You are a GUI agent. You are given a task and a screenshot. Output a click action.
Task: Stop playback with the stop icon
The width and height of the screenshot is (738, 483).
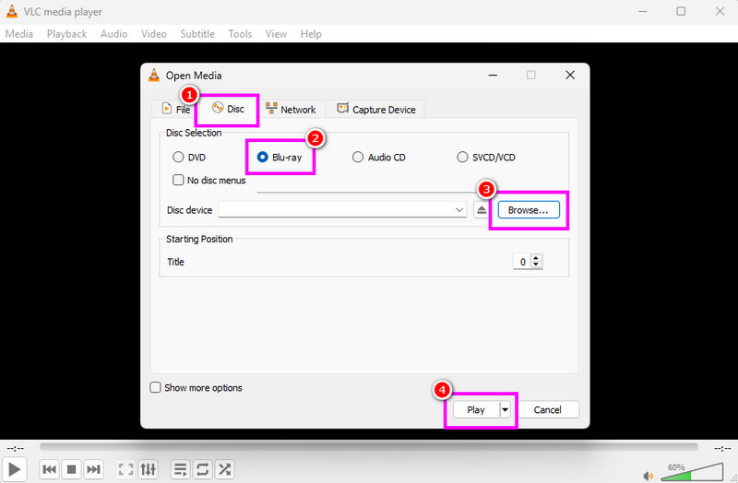(x=72, y=469)
